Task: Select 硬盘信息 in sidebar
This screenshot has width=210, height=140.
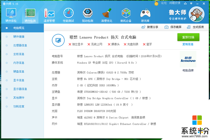Action: 22,72
